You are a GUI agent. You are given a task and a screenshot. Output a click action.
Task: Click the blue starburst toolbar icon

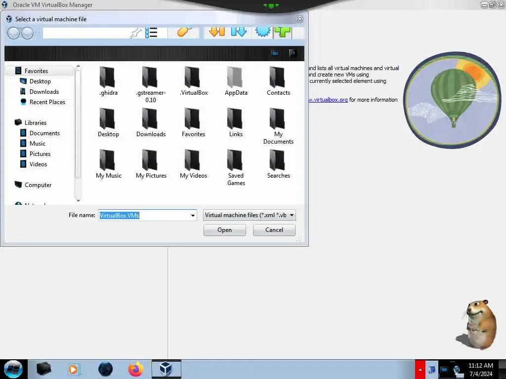263,32
